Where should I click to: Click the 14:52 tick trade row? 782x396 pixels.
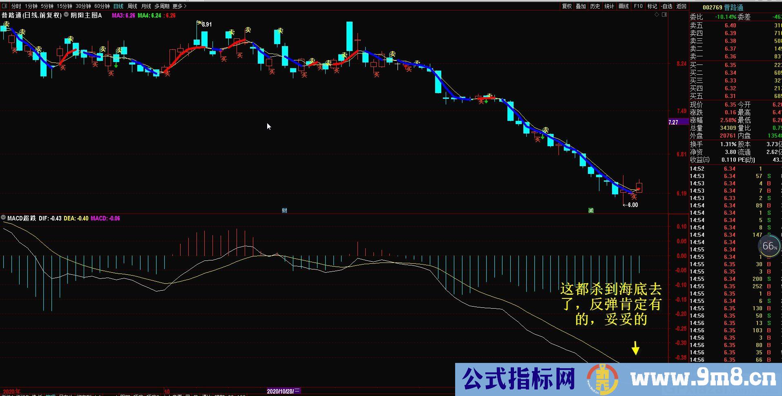click(x=735, y=169)
